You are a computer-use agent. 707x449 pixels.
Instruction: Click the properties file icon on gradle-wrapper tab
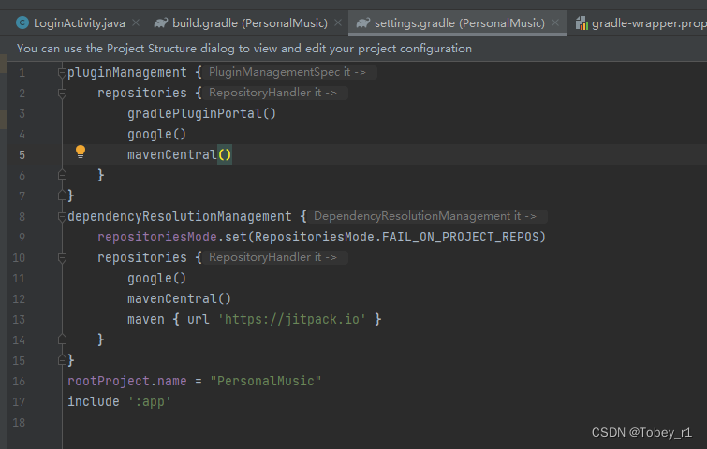coord(582,23)
